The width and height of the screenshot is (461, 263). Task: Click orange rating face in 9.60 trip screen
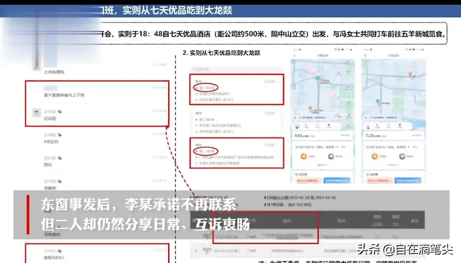click(x=304, y=156)
